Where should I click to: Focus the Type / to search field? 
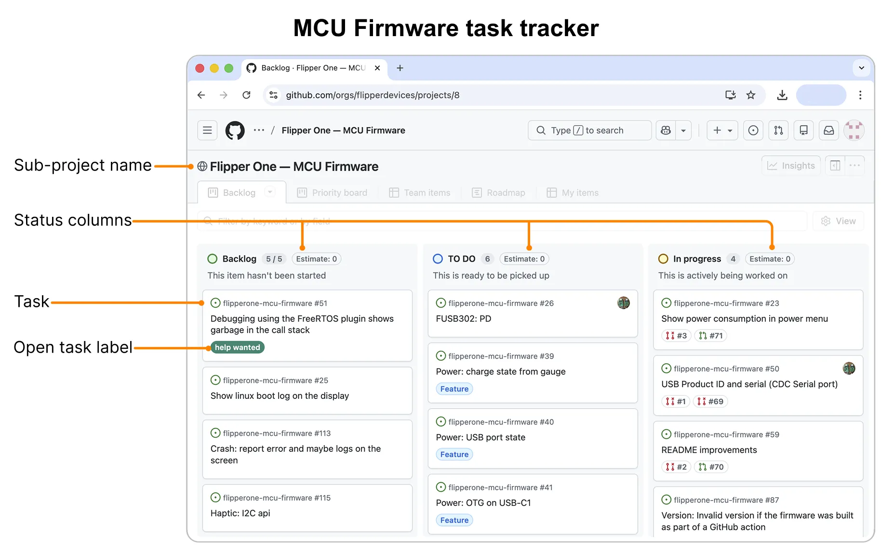pos(590,131)
